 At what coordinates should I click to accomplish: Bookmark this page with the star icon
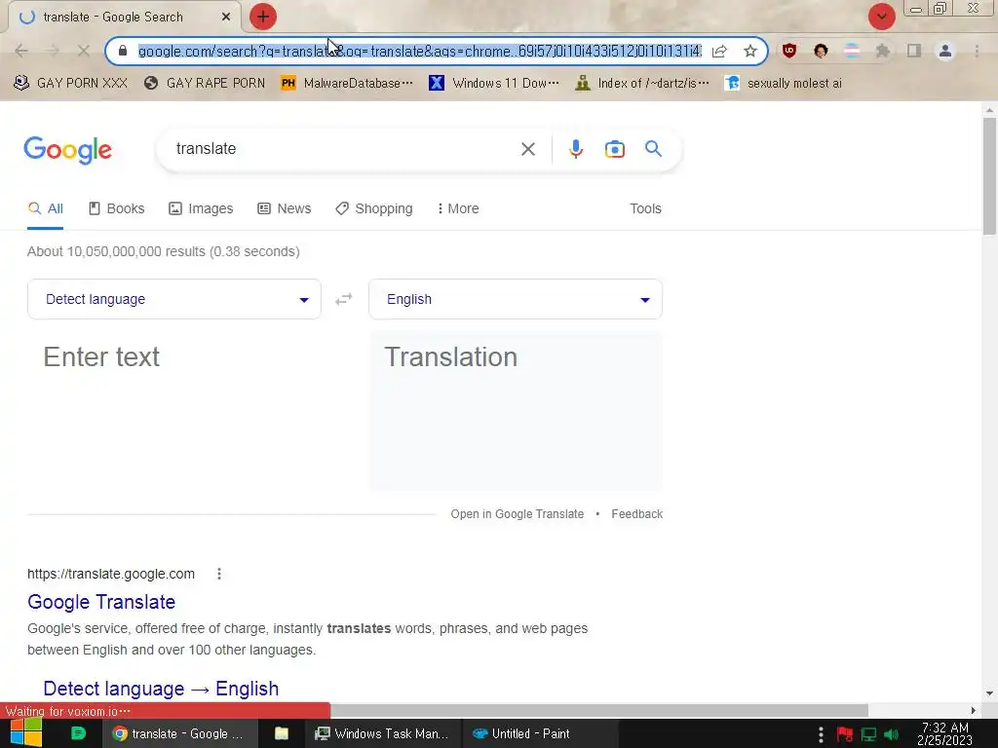pos(750,51)
